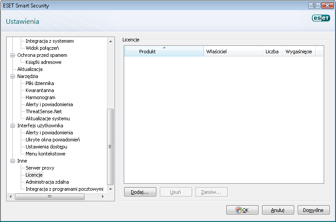Click the Usuń button

point(176,192)
